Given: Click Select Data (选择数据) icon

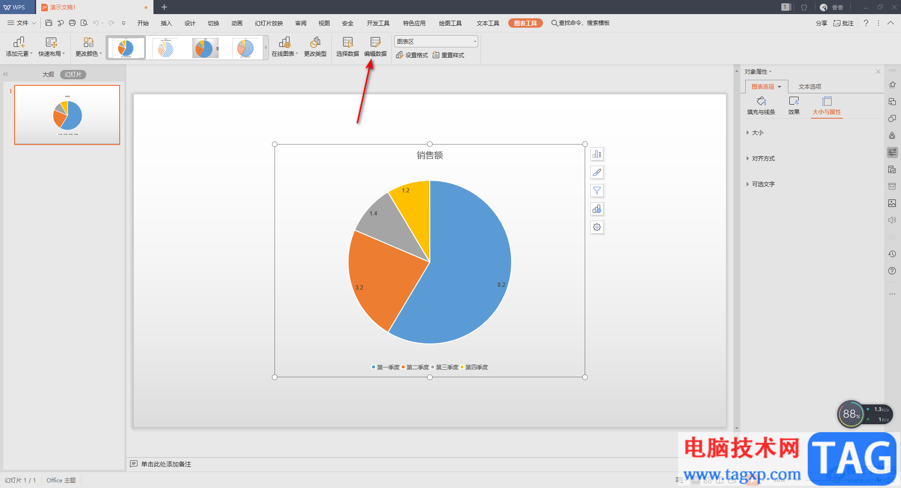Looking at the screenshot, I should (348, 47).
